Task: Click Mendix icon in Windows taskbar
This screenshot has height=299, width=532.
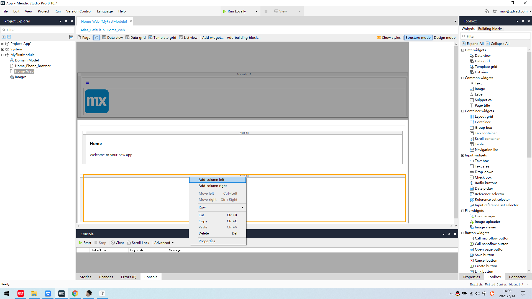Action: [61, 293]
